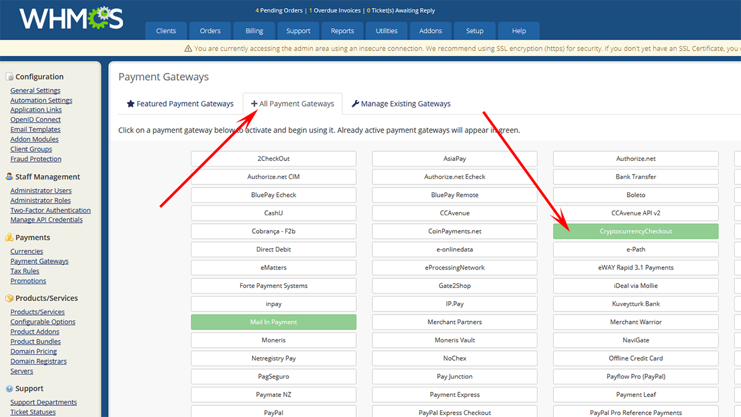Select the CoinPayments.net gateway
The width and height of the screenshot is (741, 417).
click(x=454, y=231)
